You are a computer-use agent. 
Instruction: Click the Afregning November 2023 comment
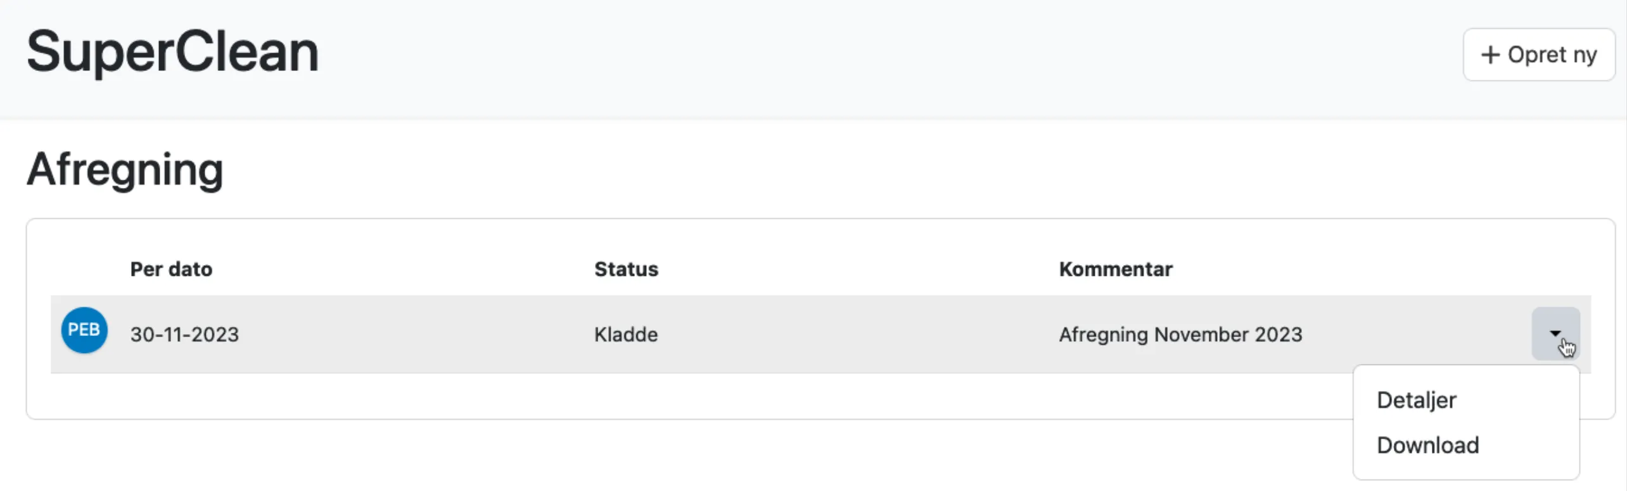[x=1180, y=334]
